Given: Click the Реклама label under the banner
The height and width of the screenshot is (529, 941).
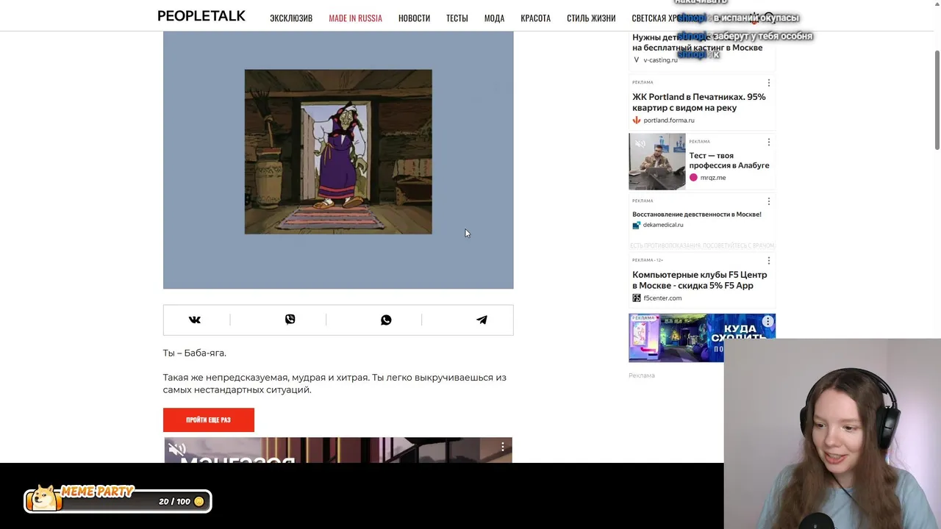Looking at the screenshot, I should click(642, 375).
